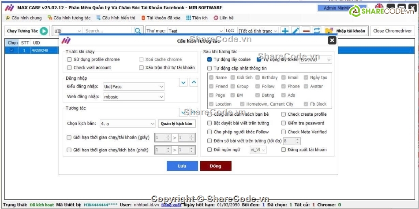The height and width of the screenshot is (209, 419).
Task: Click second per-script time limit spinner
Action: point(187,150)
